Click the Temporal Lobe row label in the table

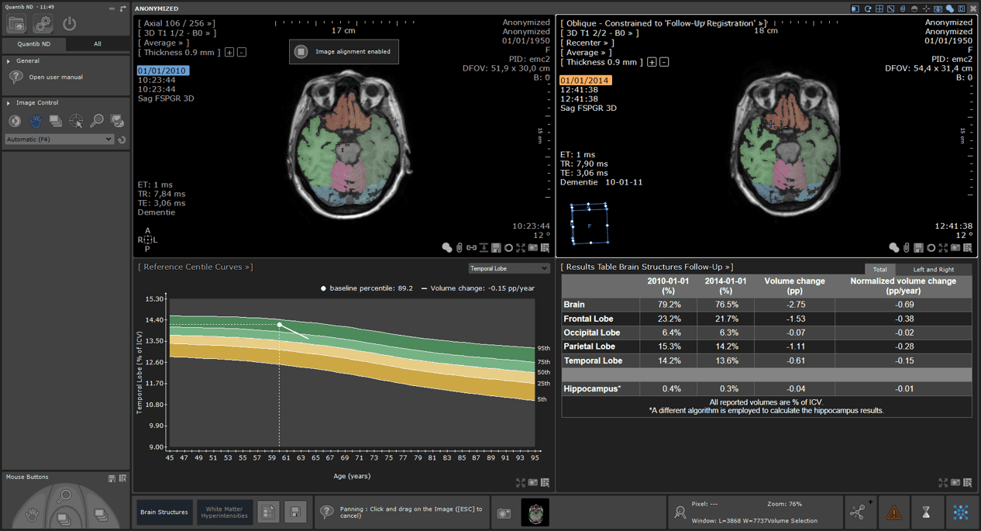pos(593,360)
